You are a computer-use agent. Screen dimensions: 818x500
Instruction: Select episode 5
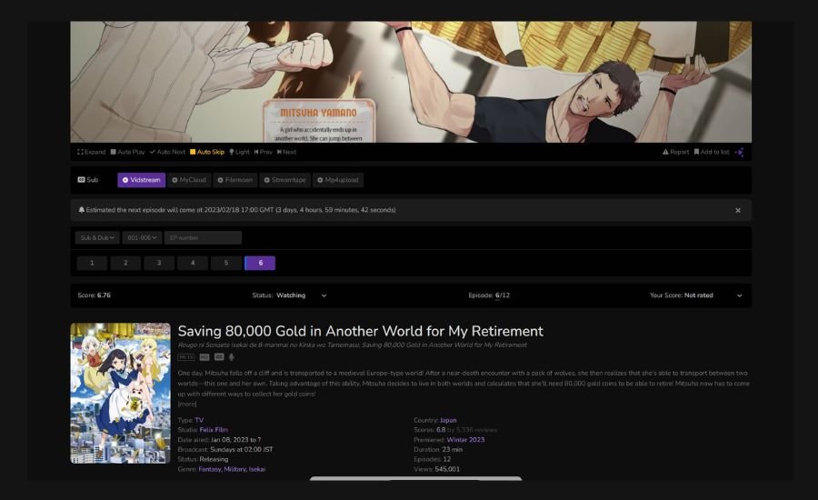pos(226,263)
